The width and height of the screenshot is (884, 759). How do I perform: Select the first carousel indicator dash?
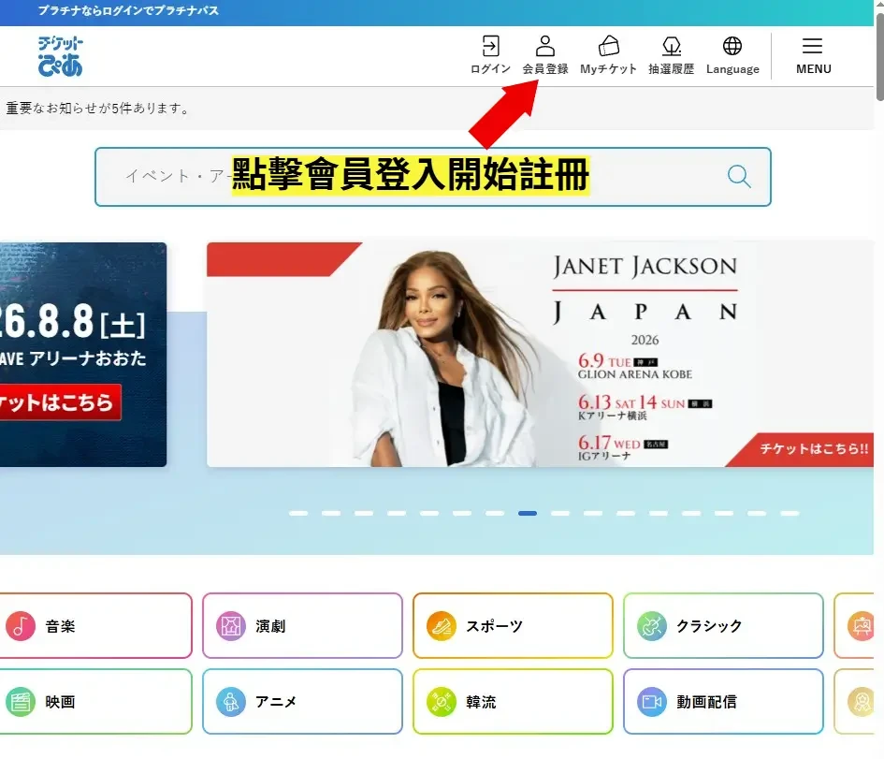pos(298,513)
